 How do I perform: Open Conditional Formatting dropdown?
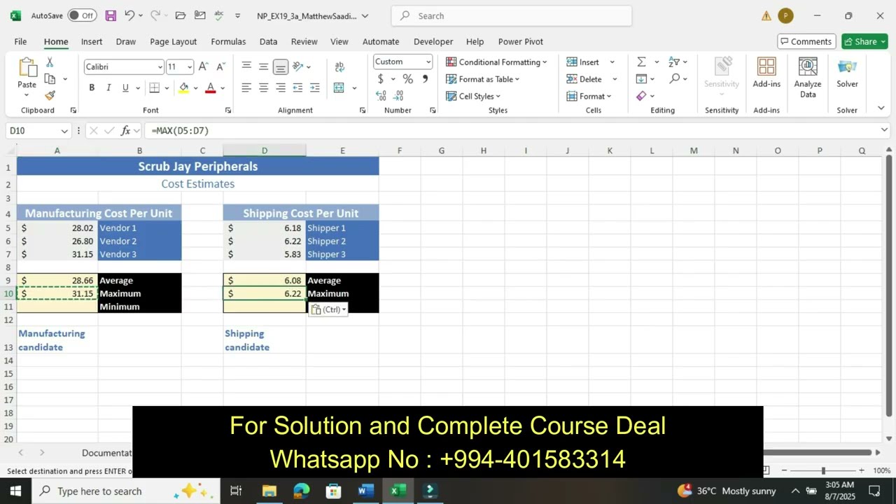click(x=496, y=62)
